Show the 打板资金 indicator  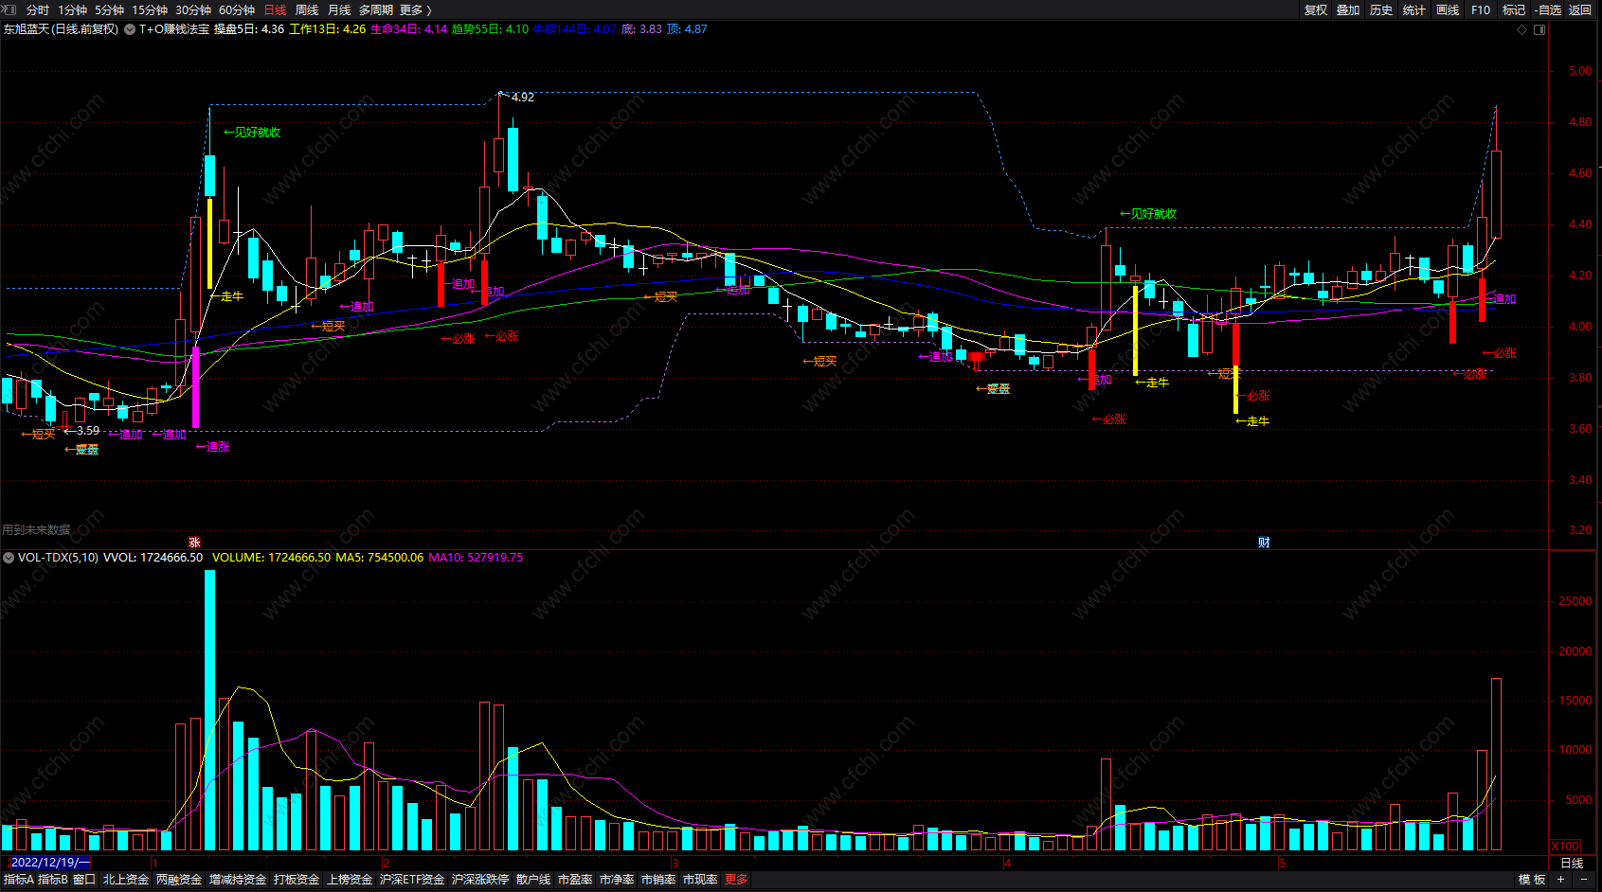(x=297, y=880)
